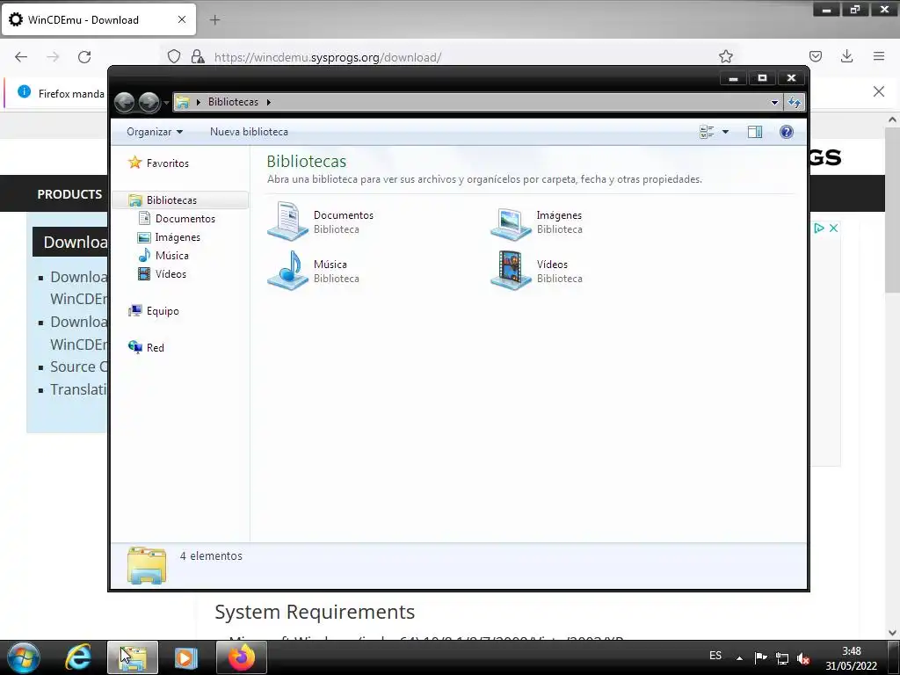
Task: Click the AdChoices triangle icon
Action: (819, 228)
